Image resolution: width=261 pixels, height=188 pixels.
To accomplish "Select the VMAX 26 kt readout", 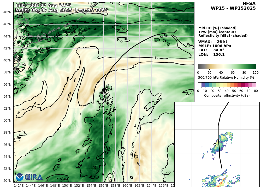I will 213,42.
